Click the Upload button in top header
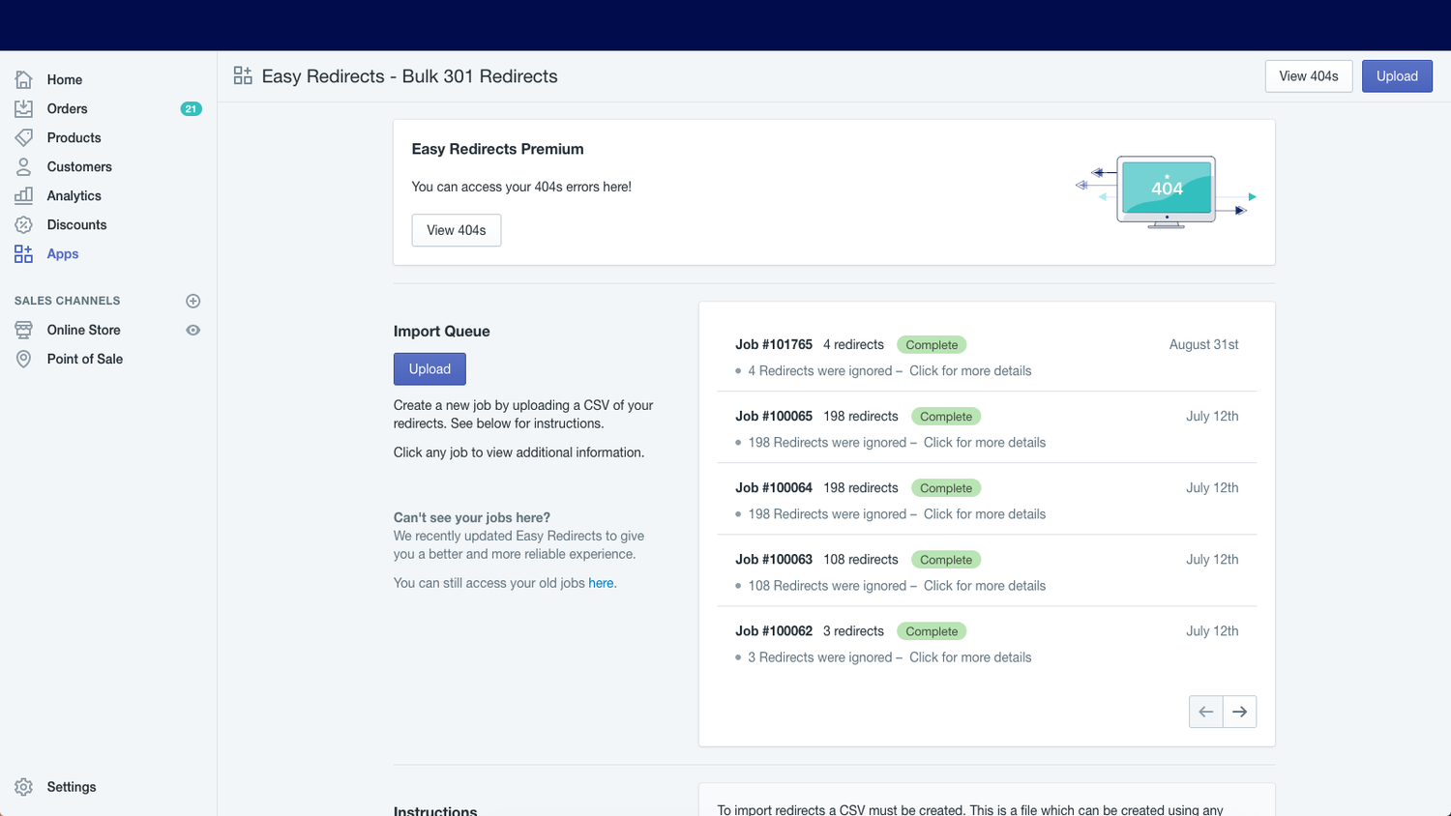Screen dimensions: 1451x816 tap(1396, 76)
